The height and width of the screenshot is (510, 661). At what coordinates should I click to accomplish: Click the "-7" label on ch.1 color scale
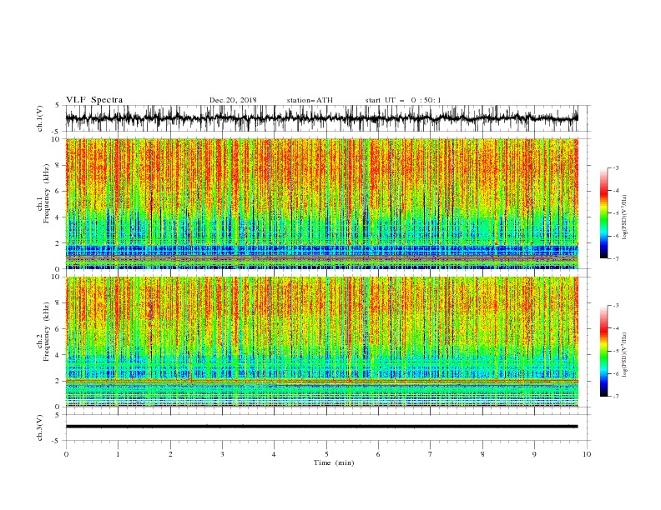tap(615, 258)
